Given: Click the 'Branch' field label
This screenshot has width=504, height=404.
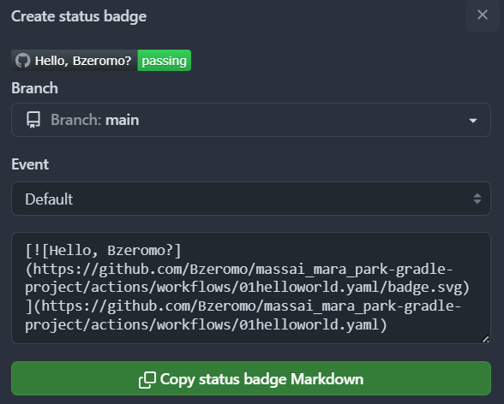Looking at the screenshot, I should [34, 88].
